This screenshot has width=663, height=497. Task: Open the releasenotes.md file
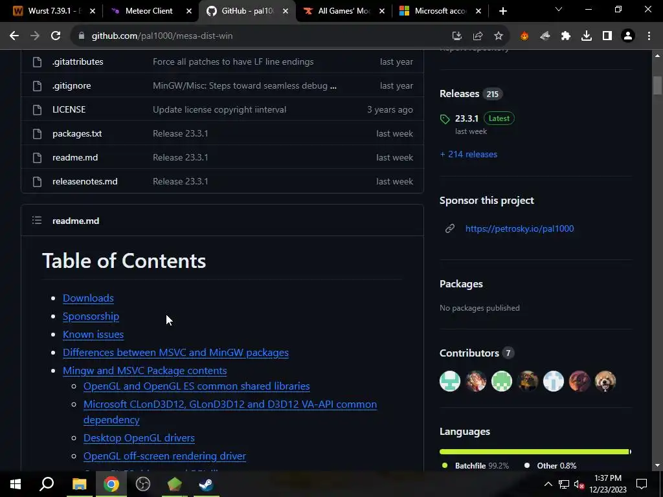[x=85, y=182]
